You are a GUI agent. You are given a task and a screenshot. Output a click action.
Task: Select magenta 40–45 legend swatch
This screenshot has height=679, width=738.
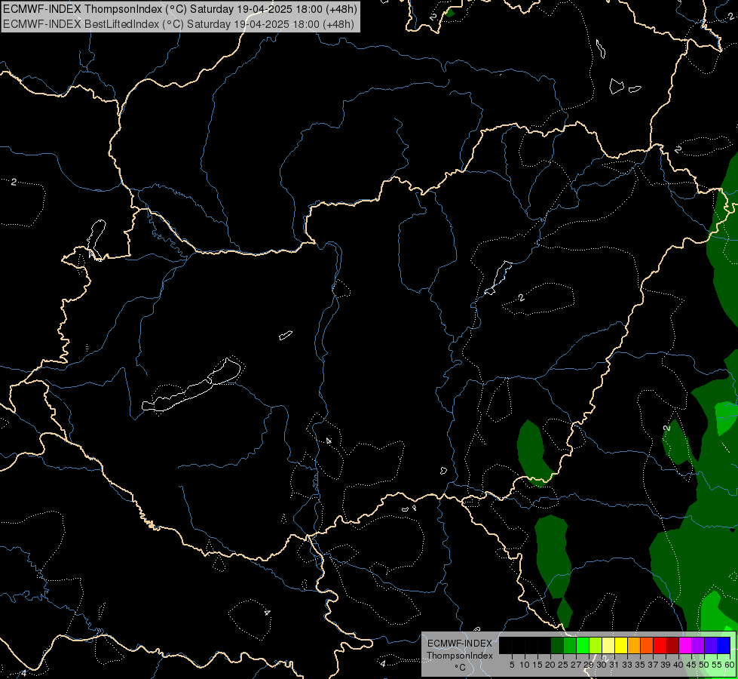(685, 645)
